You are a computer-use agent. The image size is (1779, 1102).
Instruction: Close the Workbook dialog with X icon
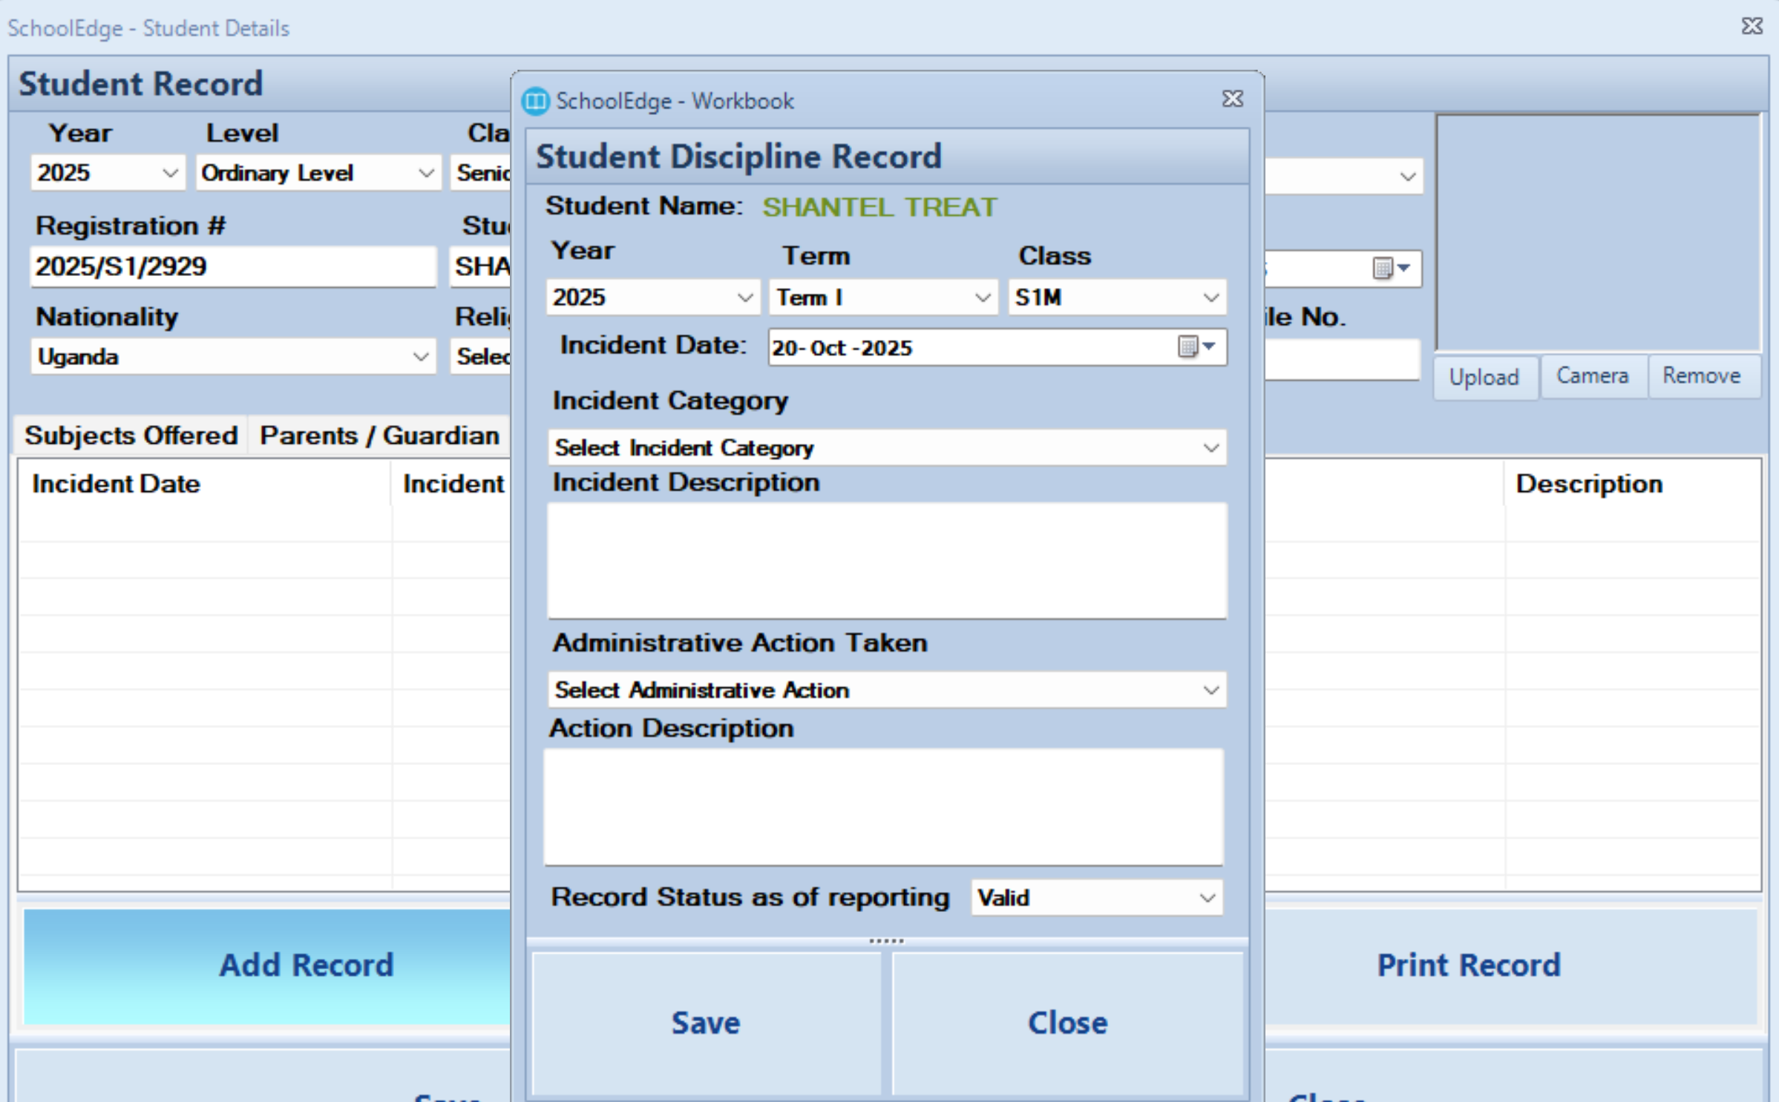[x=1232, y=99]
